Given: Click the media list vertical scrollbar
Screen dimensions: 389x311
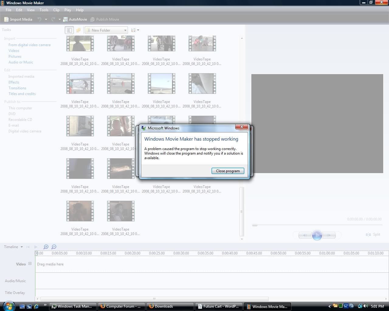Looking at the screenshot, I should point(242,212).
